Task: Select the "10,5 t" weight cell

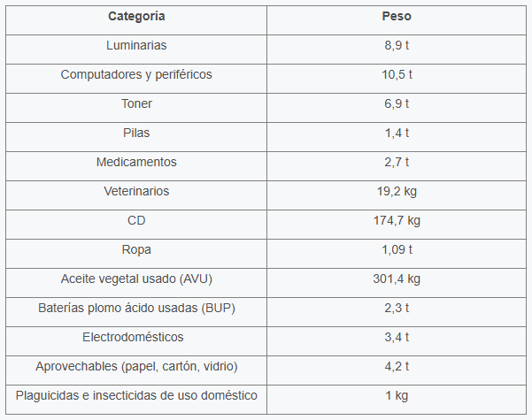Action: (397, 74)
